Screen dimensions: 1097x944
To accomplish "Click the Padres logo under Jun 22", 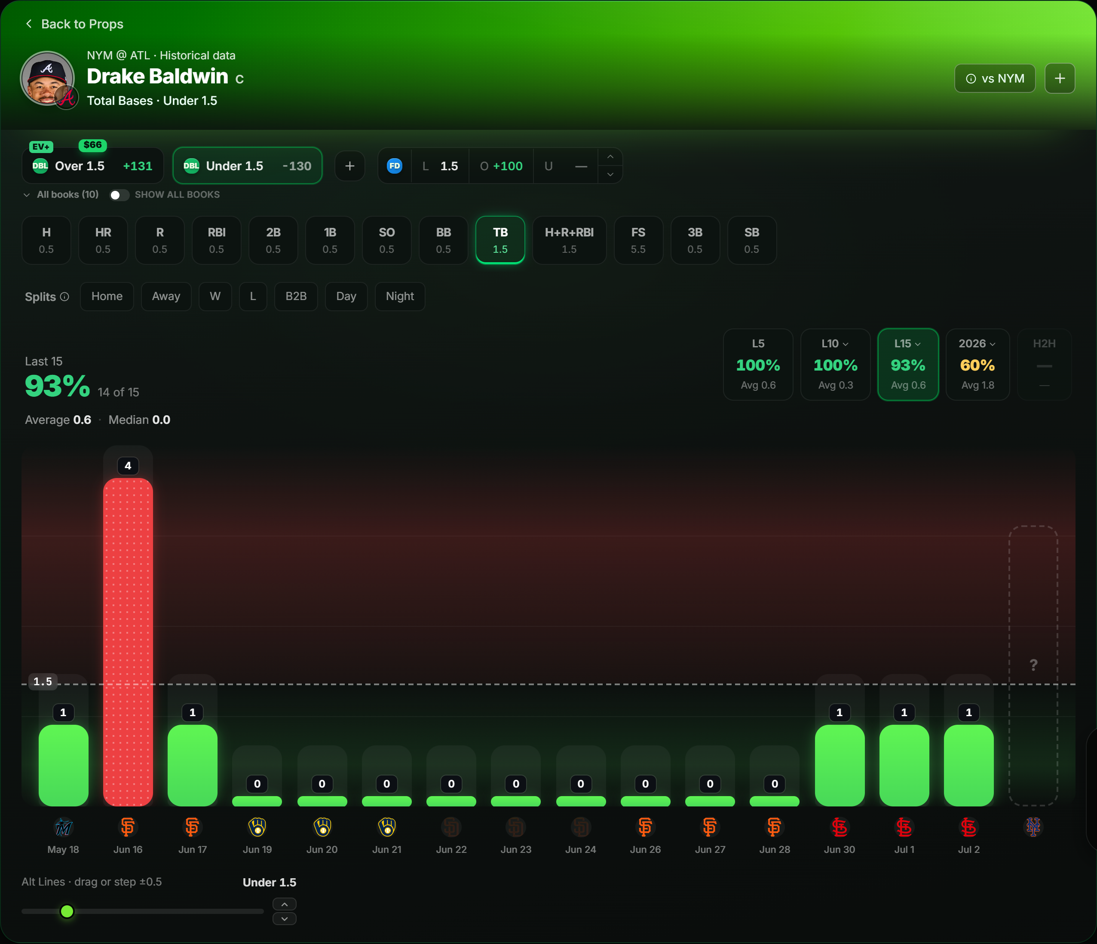I will click(451, 827).
